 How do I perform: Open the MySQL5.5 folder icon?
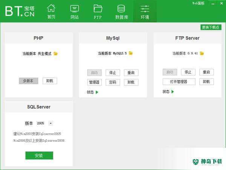point(131,53)
